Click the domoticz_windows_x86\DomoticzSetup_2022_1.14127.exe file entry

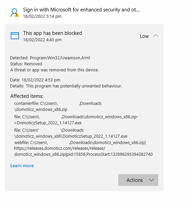[x=71, y=133]
